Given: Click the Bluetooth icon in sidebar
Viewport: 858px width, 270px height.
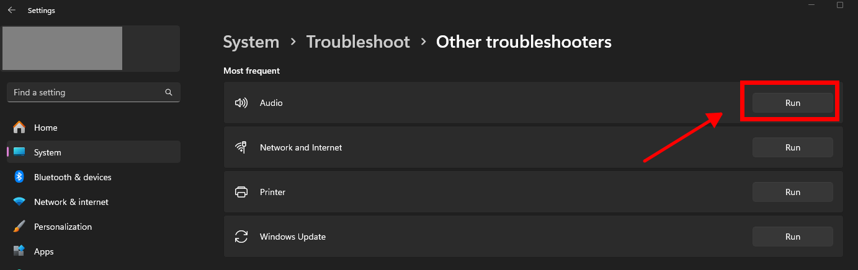Looking at the screenshot, I should [19, 177].
